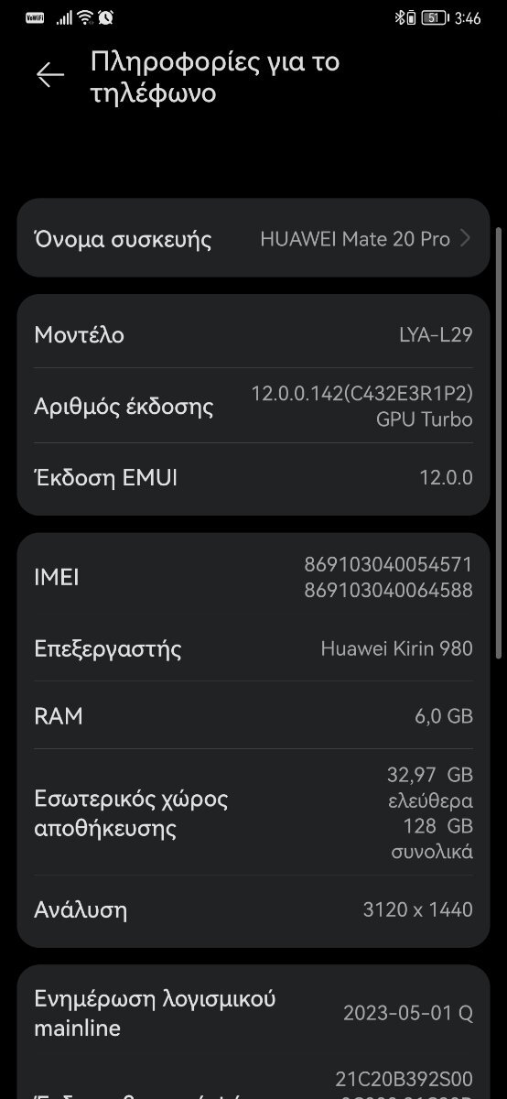
Task: Tap the Έκδοση EMUI 12.0.0 entry
Action: point(253,477)
